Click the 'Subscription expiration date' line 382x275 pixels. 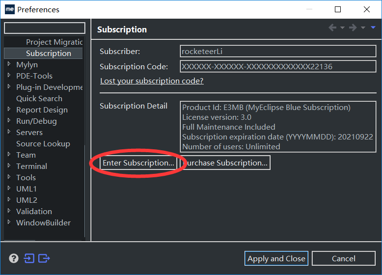pos(277,137)
